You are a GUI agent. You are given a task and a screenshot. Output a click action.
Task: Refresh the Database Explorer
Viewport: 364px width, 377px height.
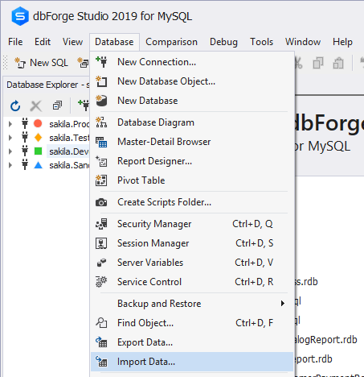click(15, 106)
